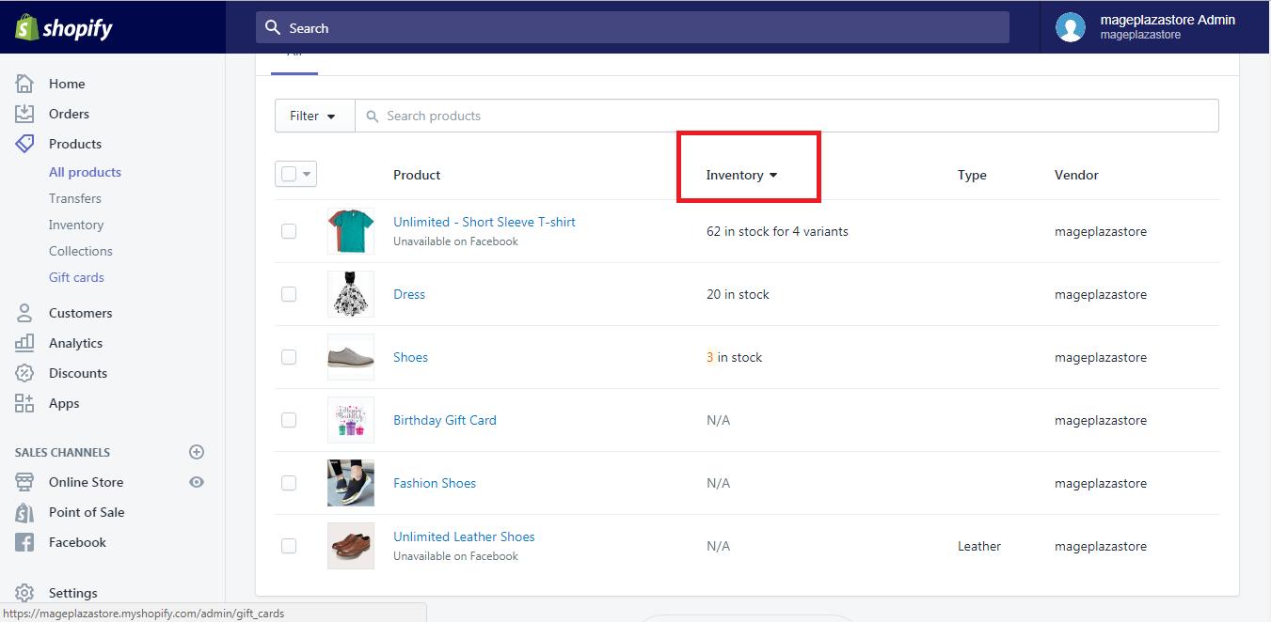Screen dimensions: 1271x622
Task: Open Settings from sidebar
Action: [x=72, y=593]
